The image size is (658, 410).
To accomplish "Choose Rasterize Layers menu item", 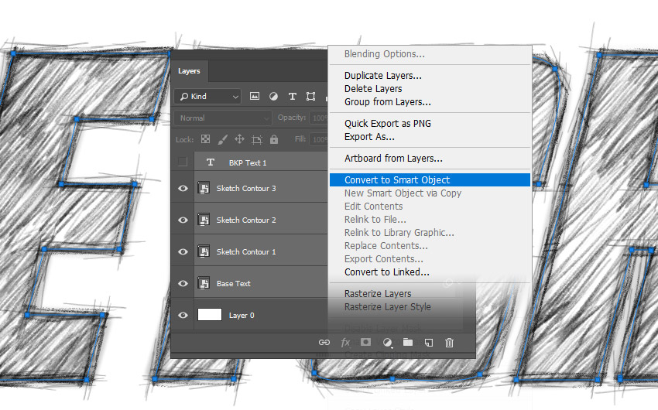I will pos(378,294).
